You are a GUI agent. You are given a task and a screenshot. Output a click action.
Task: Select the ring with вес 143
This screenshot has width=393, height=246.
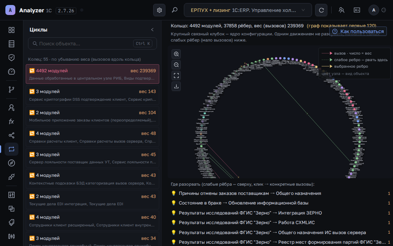(x=92, y=95)
